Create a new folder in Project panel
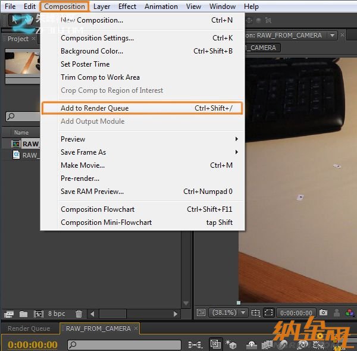Viewport: 357px width, 351px height. tap(23, 314)
